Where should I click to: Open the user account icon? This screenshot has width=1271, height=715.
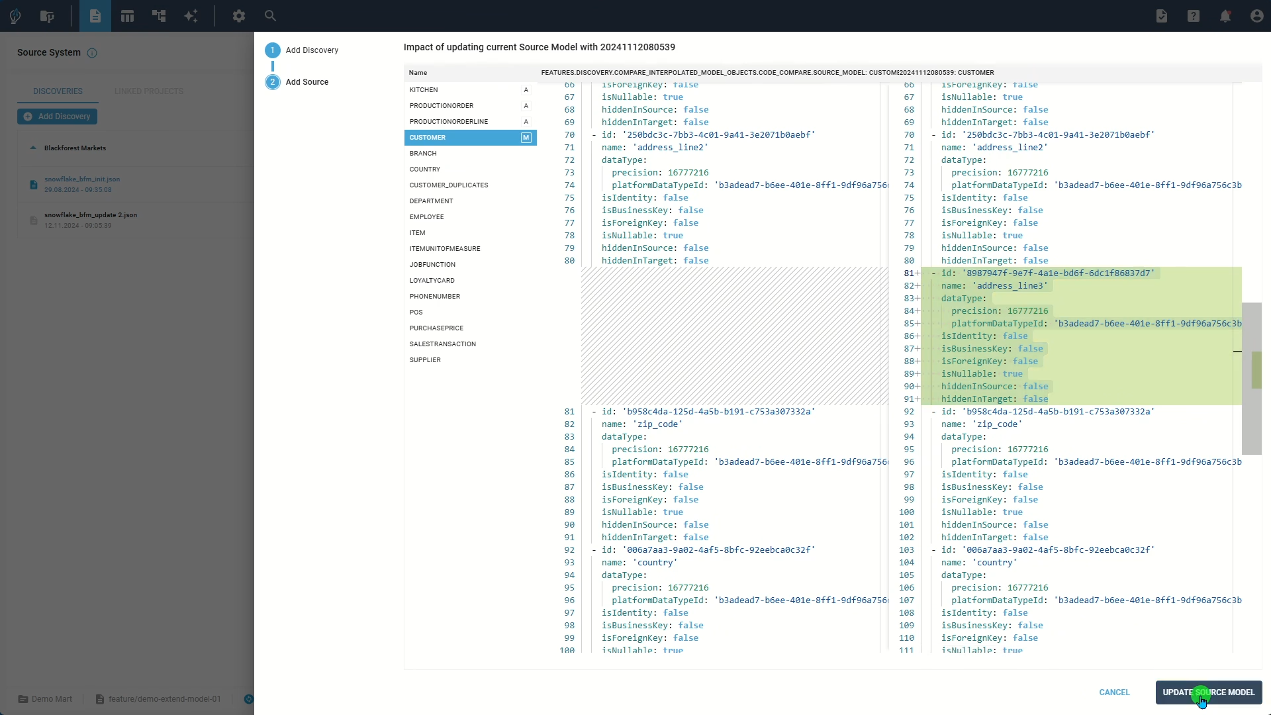1257,16
